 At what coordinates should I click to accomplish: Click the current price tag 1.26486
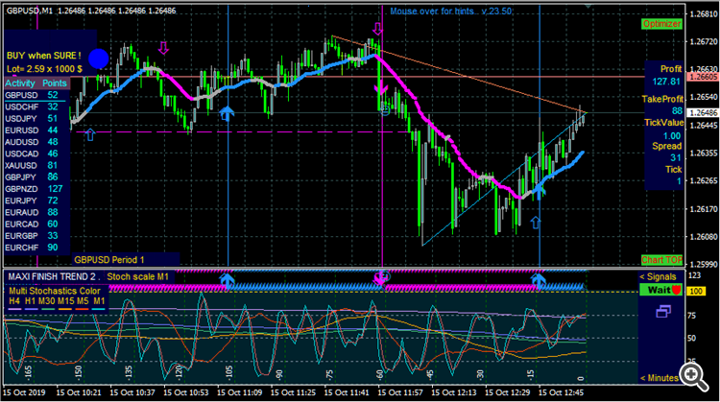[703, 112]
